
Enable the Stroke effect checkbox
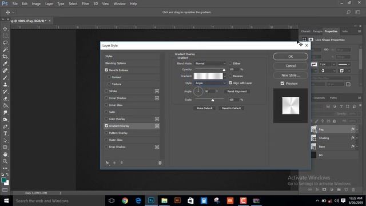click(x=106, y=91)
